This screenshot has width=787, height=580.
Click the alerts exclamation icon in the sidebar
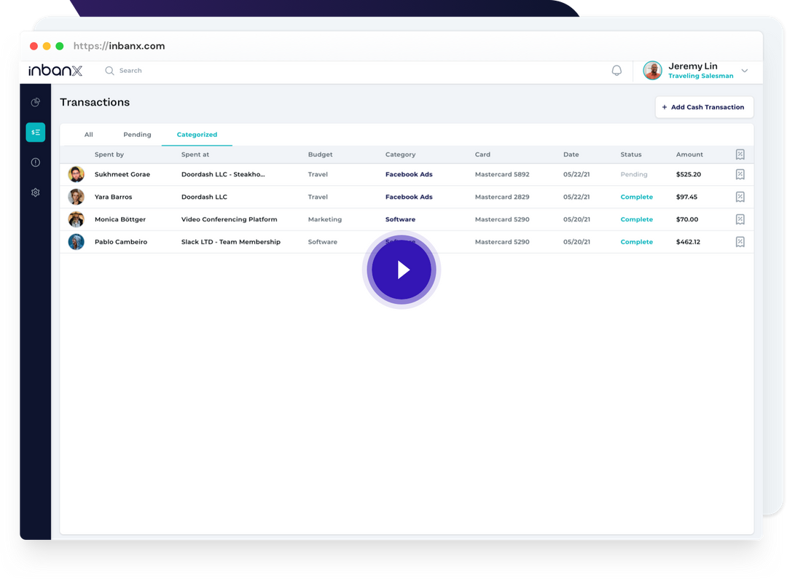click(35, 162)
